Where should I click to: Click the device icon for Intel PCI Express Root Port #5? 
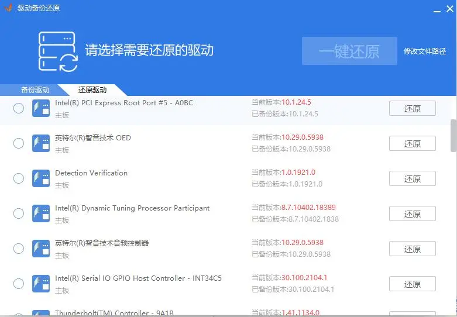point(41,109)
